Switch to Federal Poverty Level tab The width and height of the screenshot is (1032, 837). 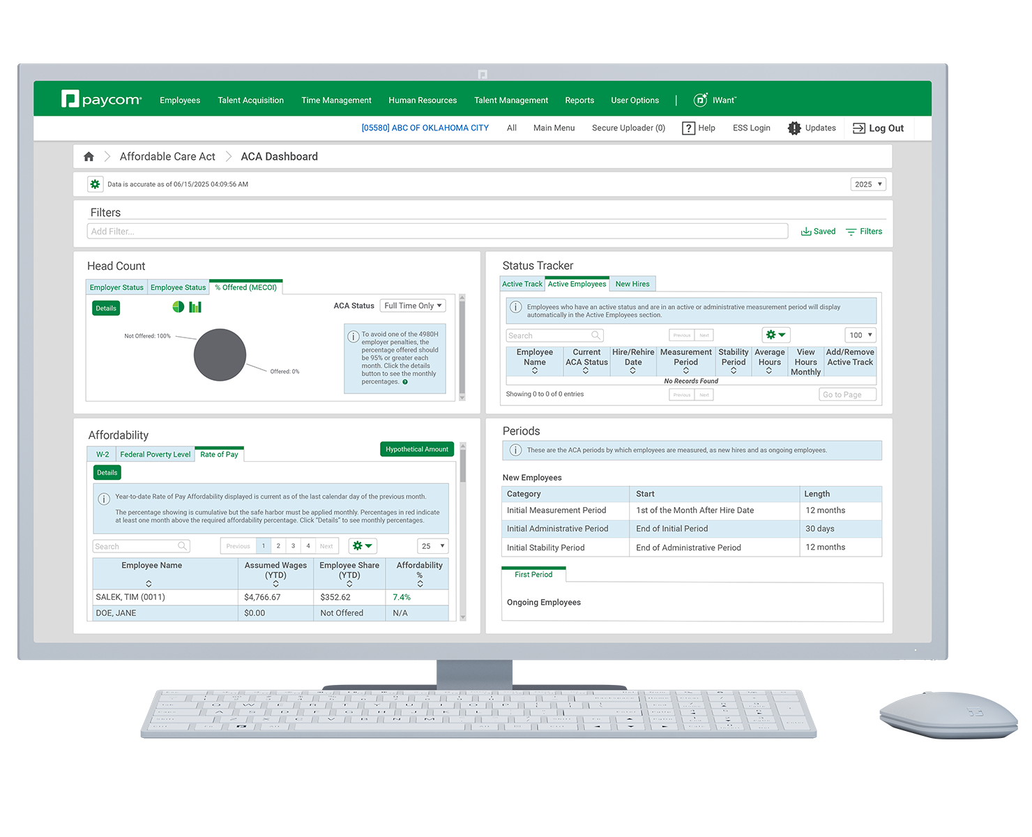pos(155,454)
